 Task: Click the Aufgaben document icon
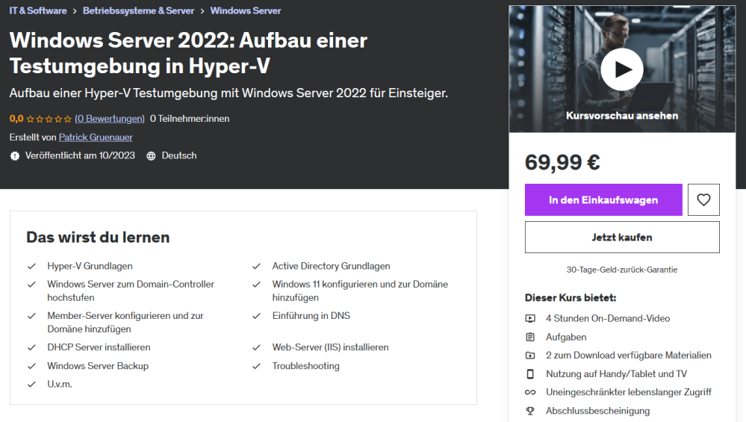click(530, 337)
